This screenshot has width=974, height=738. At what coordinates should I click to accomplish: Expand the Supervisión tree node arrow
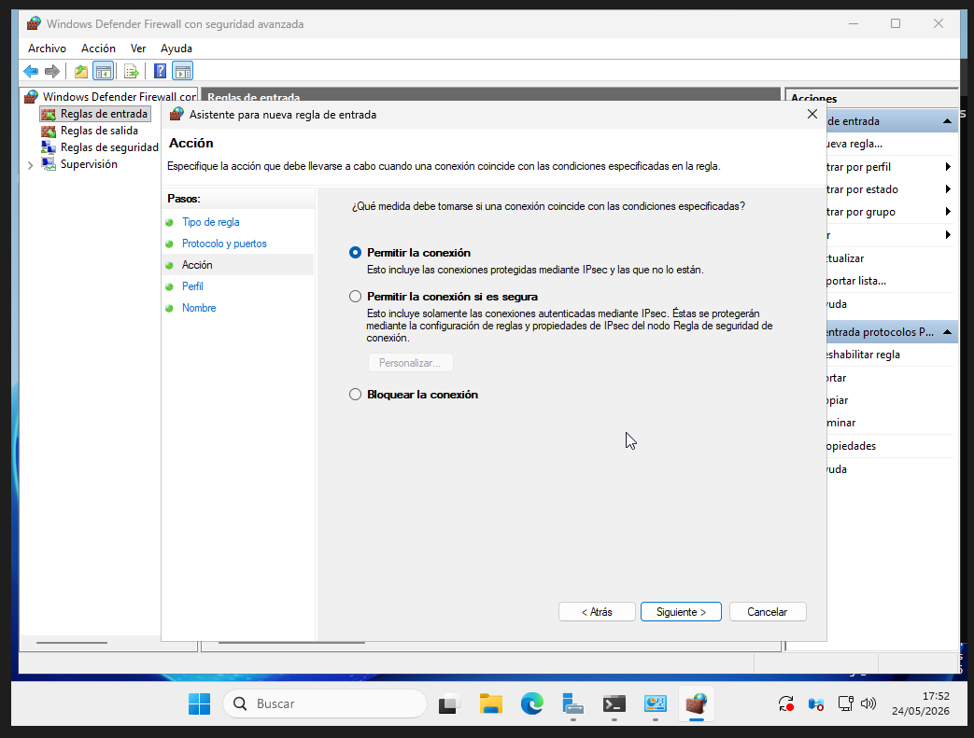(x=30, y=165)
